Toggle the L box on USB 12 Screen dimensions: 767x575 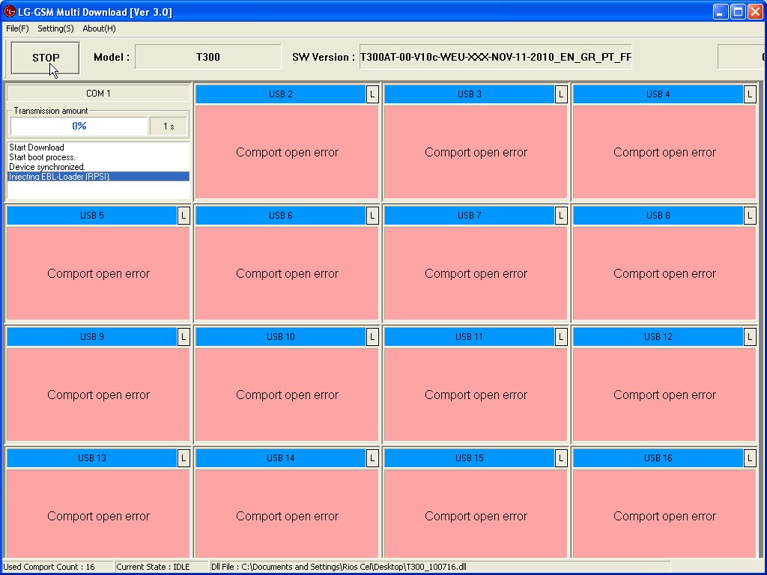tap(750, 337)
